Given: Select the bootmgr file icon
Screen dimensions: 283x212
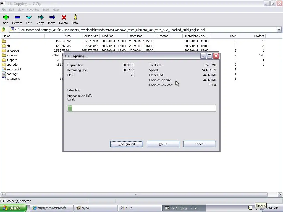Looking at the screenshot, I should [x=4, y=74].
